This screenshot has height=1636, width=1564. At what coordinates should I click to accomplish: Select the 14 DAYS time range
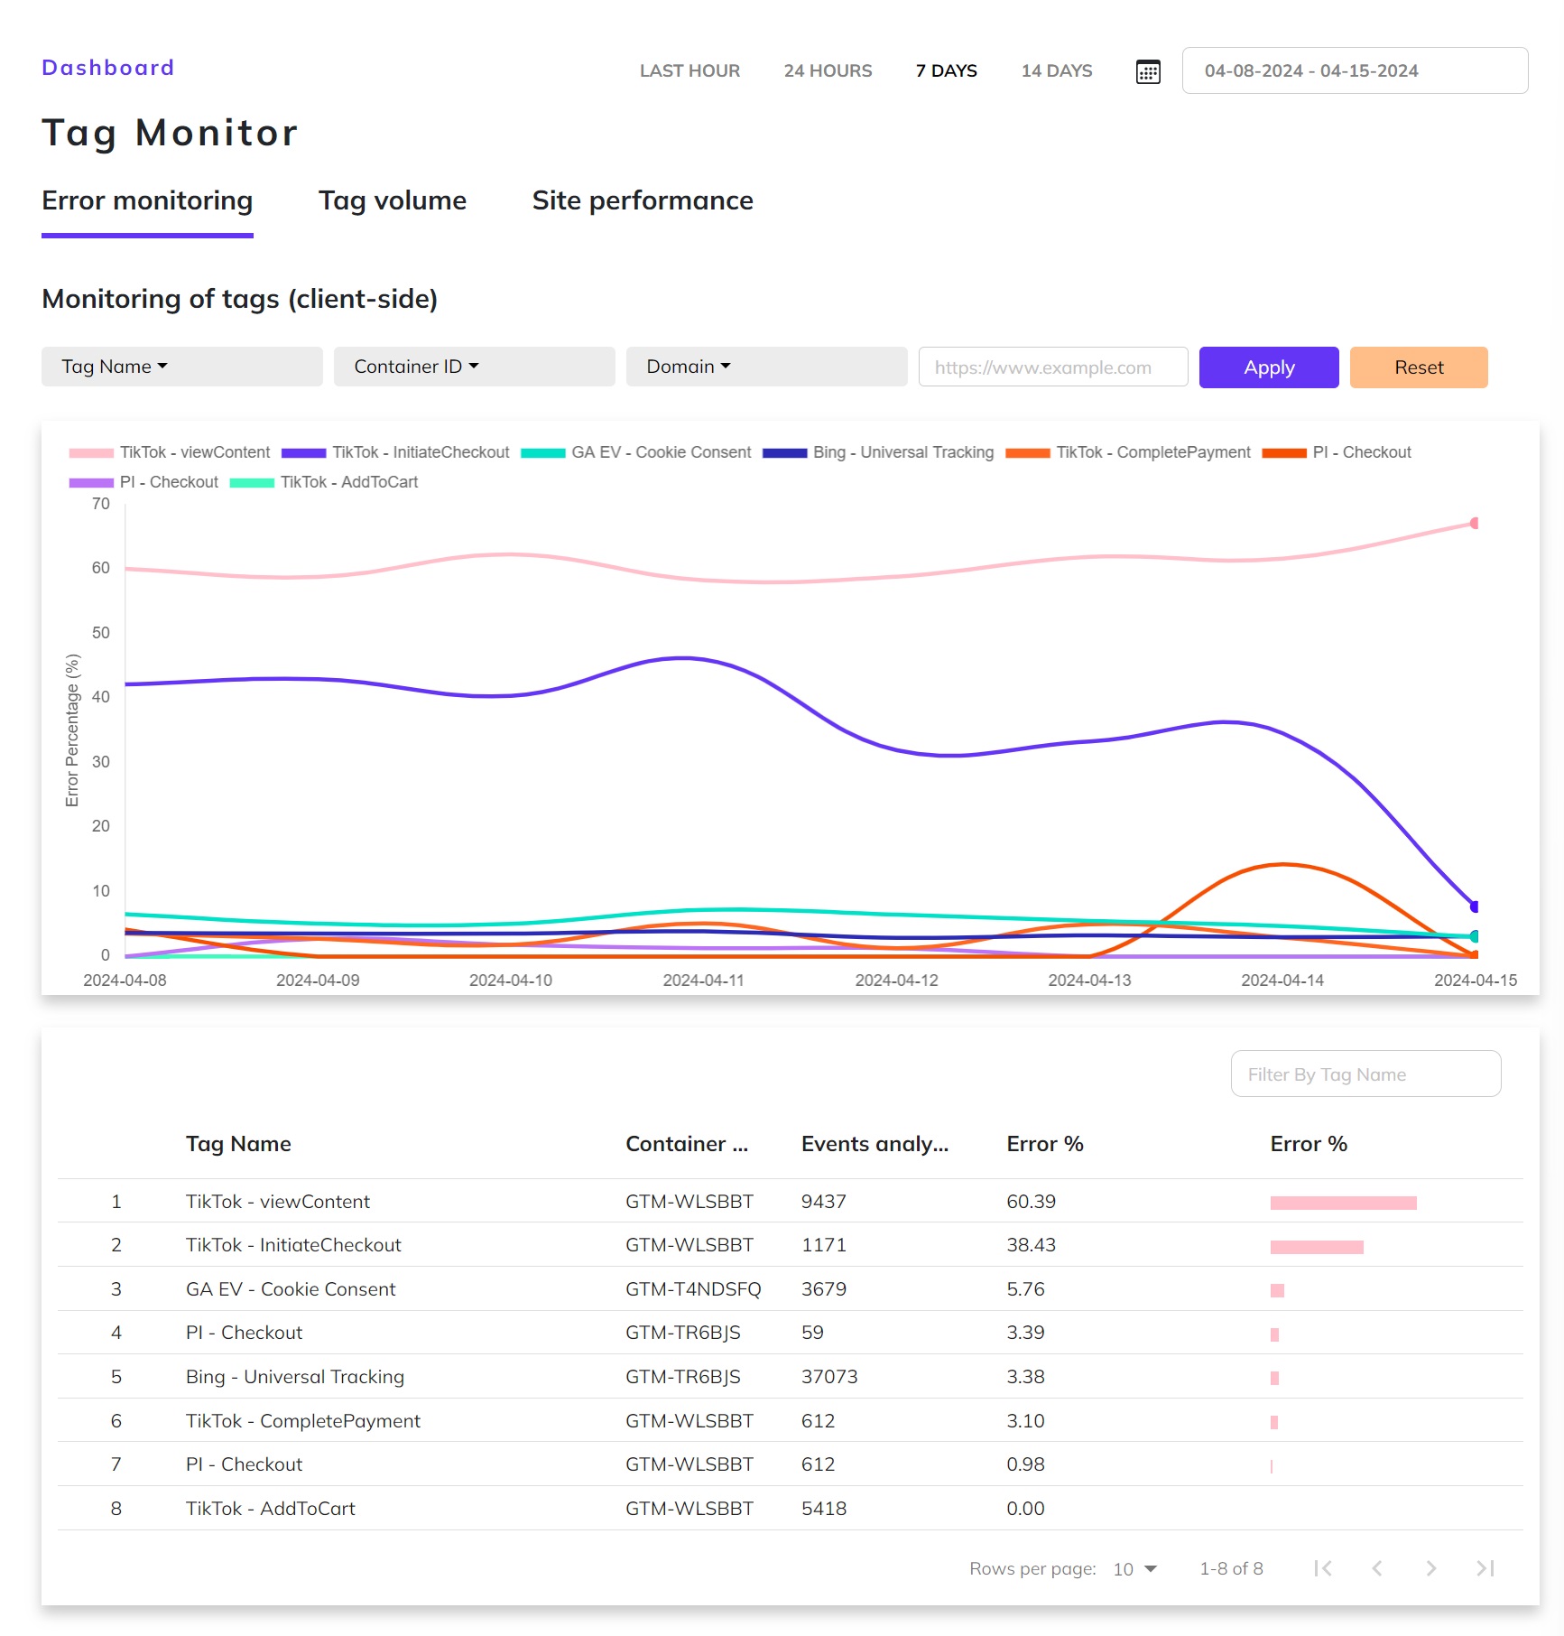(x=1057, y=70)
